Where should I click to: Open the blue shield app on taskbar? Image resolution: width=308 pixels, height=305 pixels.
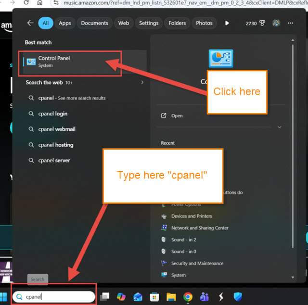tap(238, 297)
